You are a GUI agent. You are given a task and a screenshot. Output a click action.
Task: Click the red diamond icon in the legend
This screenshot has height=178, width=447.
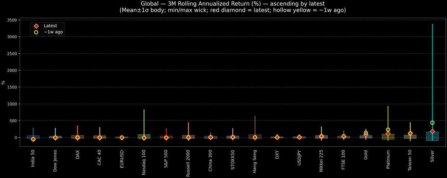[x=36, y=26]
